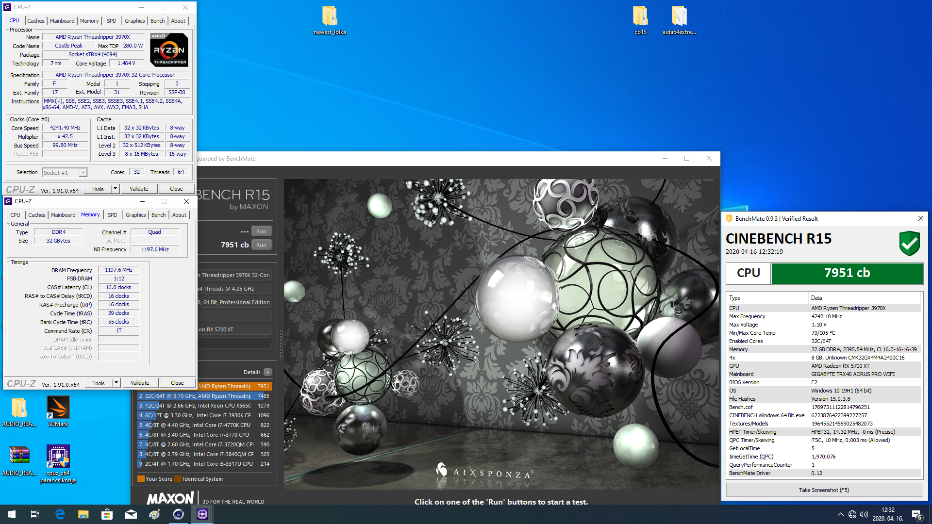Screen dimensions: 932x524
Task: Open the volume tray icon
Action: 864,514
